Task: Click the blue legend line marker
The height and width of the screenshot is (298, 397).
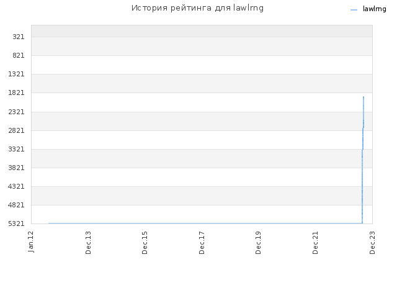Action: (354, 10)
